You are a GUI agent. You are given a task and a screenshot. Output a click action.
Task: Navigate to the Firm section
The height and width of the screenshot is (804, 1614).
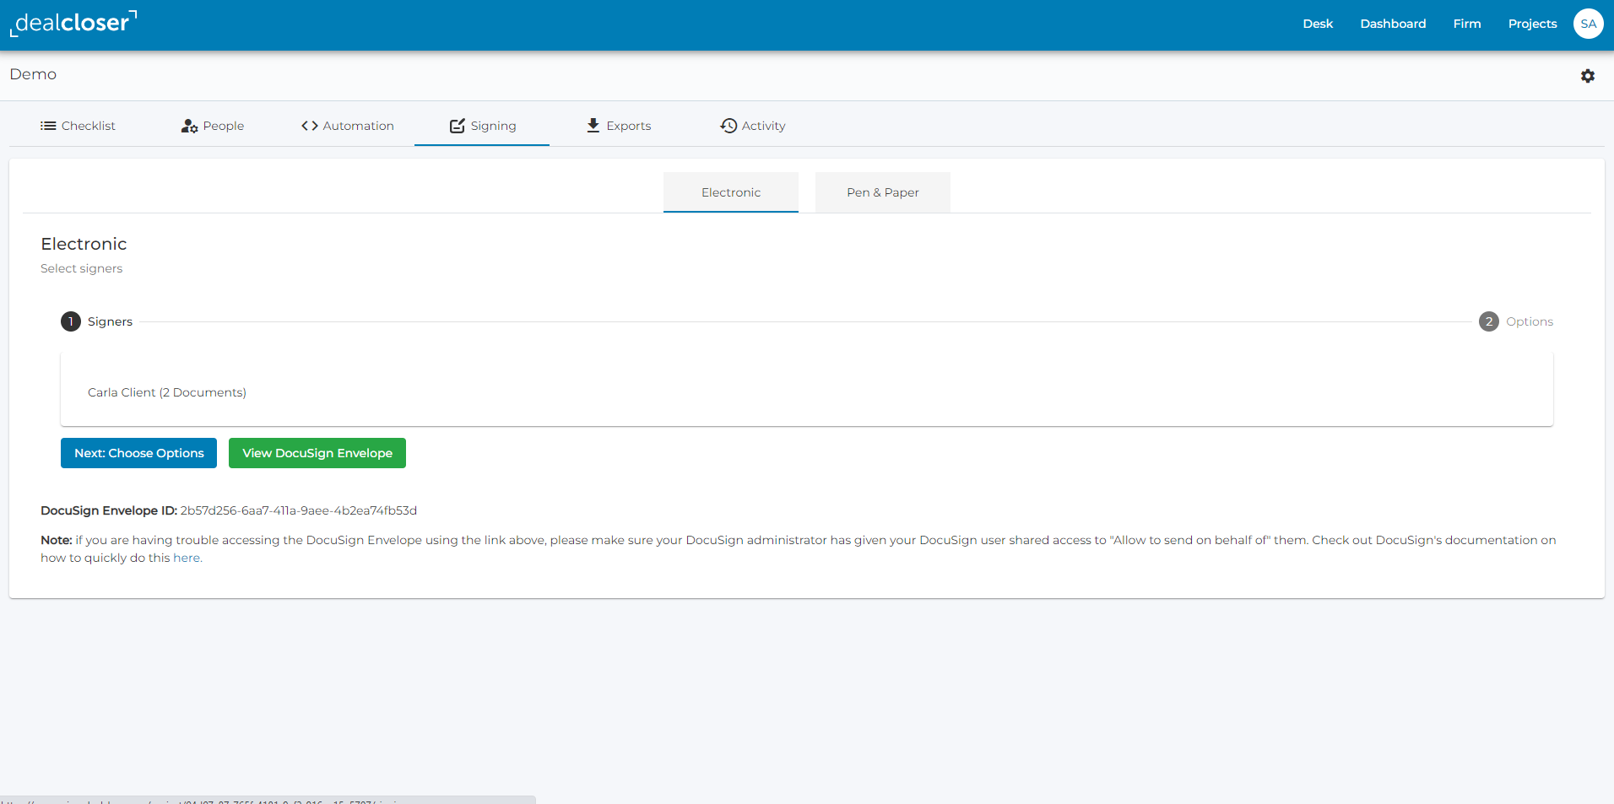(x=1466, y=23)
